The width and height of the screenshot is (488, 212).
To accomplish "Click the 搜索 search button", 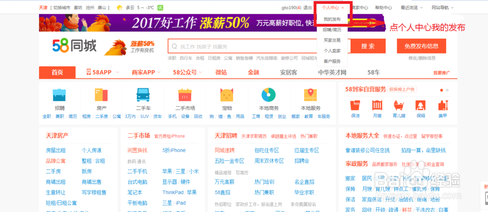I will (x=368, y=46).
